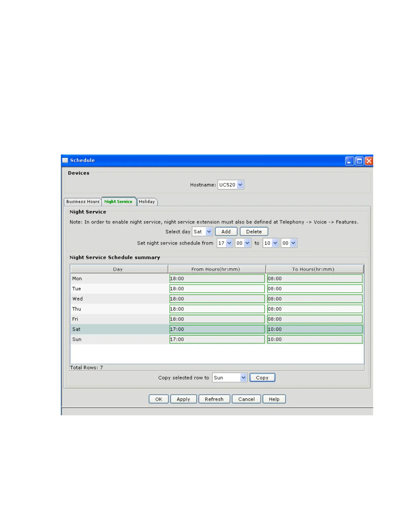Open the from-hour dropdown showing 17
This screenshot has width=405, height=525.
pyautogui.click(x=225, y=243)
